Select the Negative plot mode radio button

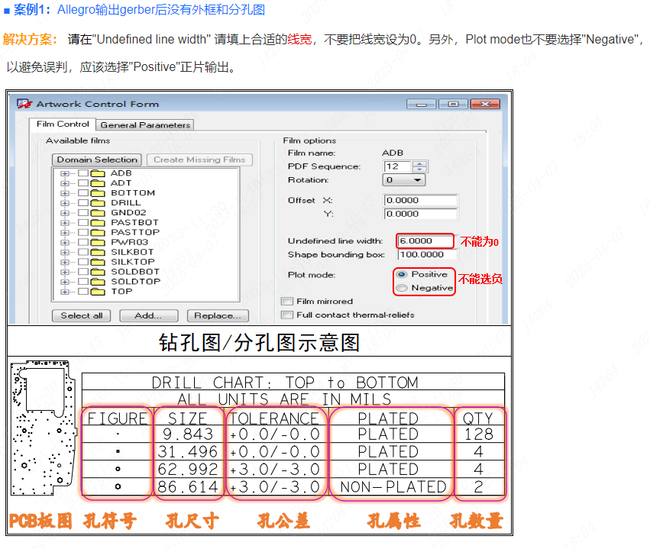402,288
